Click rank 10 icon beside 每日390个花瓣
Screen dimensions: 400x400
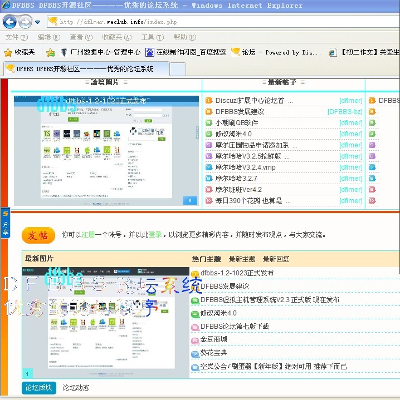tap(209, 200)
